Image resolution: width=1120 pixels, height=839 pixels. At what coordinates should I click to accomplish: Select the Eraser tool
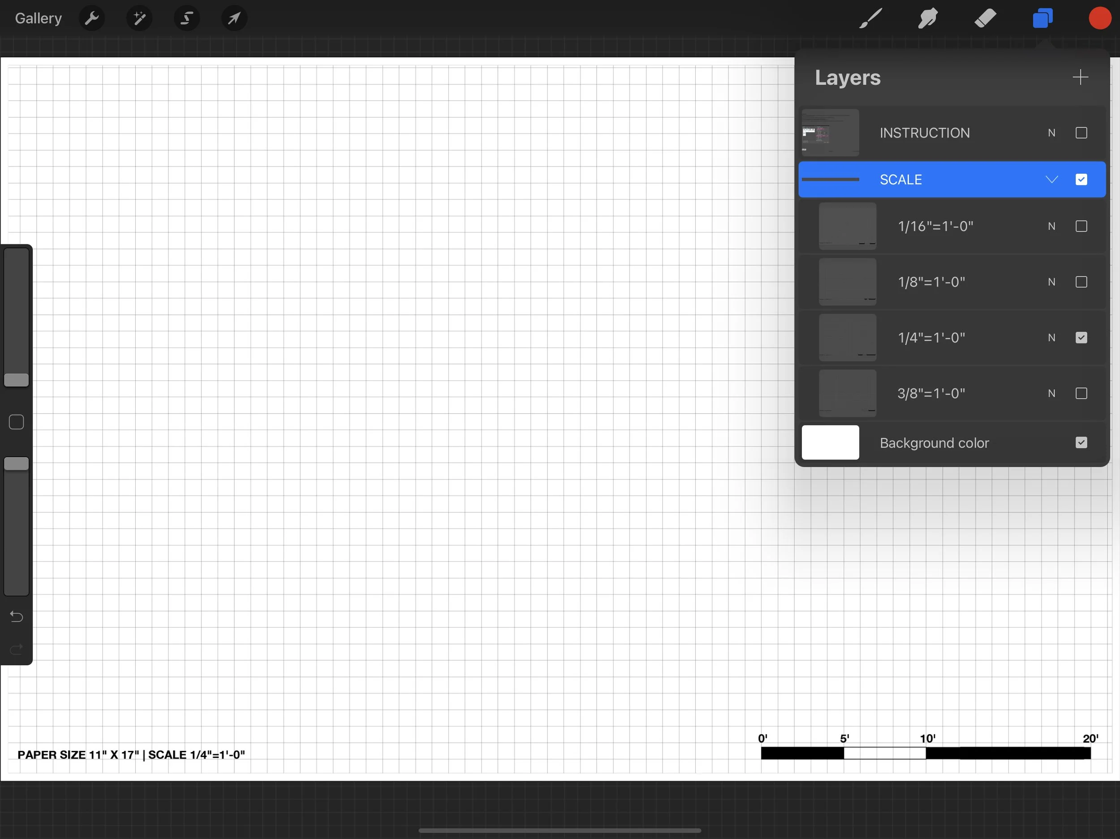[985, 19]
